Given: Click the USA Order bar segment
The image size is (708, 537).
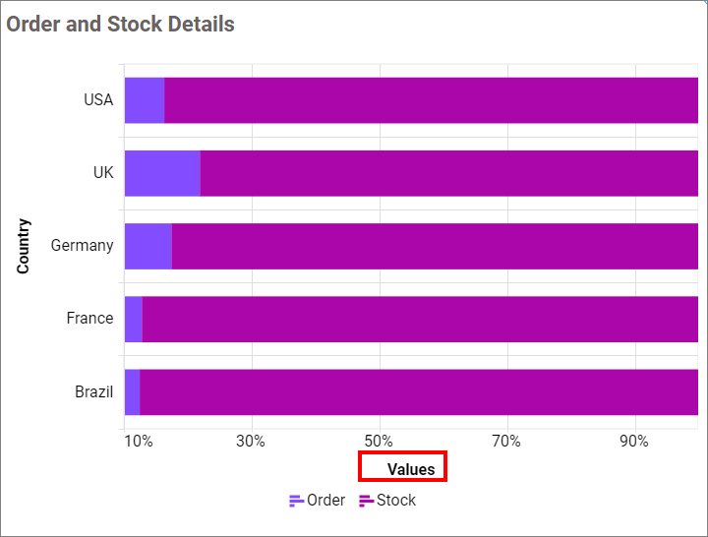Looking at the screenshot, I should [x=145, y=99].
